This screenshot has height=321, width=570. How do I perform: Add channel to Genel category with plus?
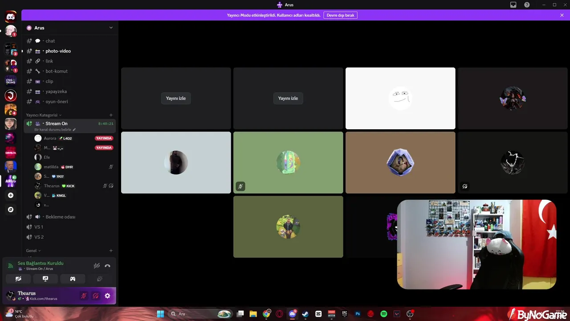111,251
